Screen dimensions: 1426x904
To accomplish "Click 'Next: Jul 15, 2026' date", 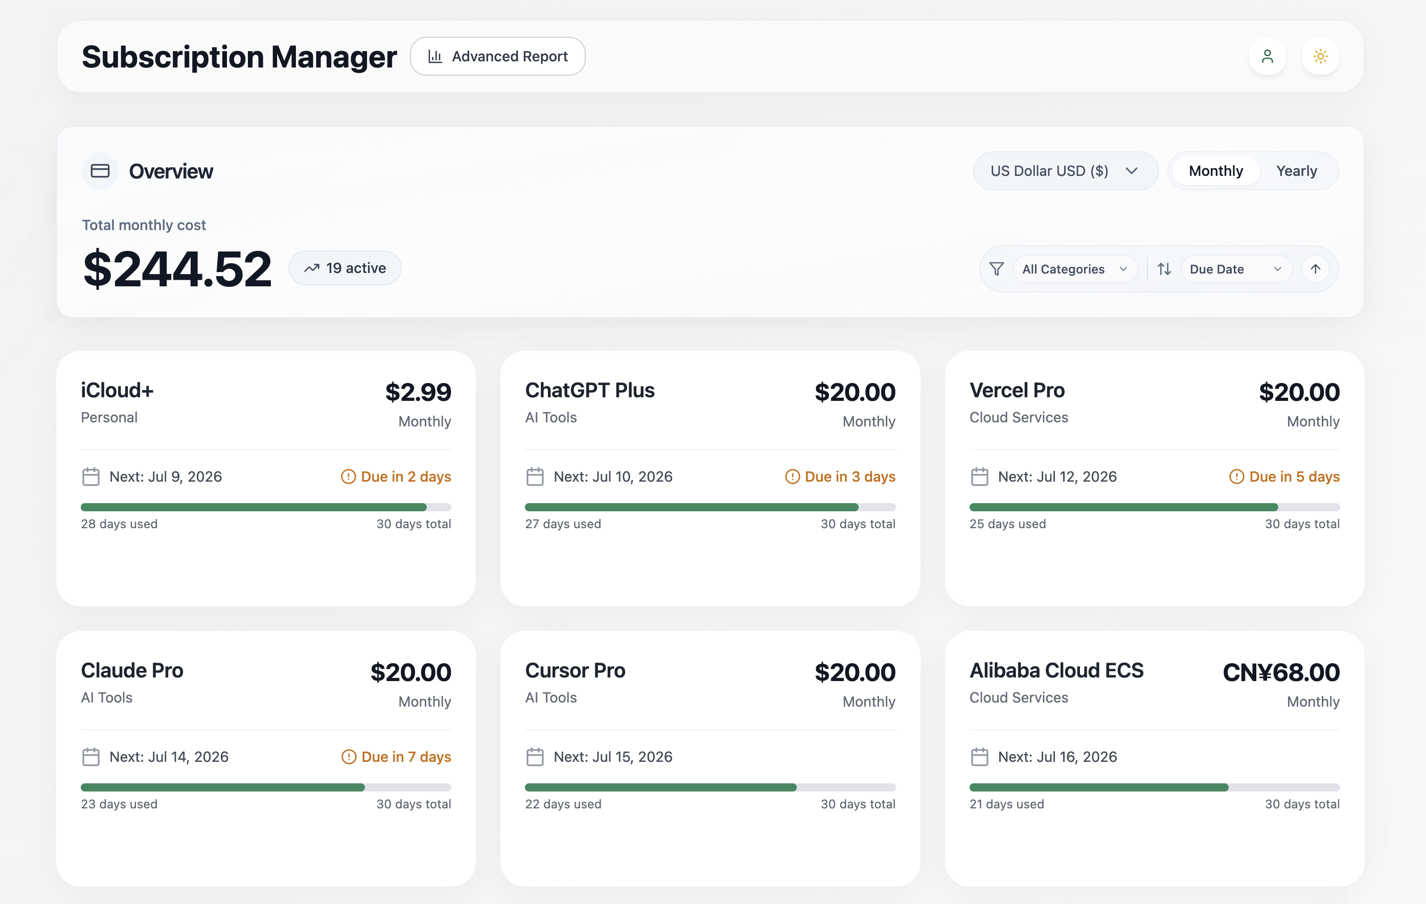I will 613,757.
